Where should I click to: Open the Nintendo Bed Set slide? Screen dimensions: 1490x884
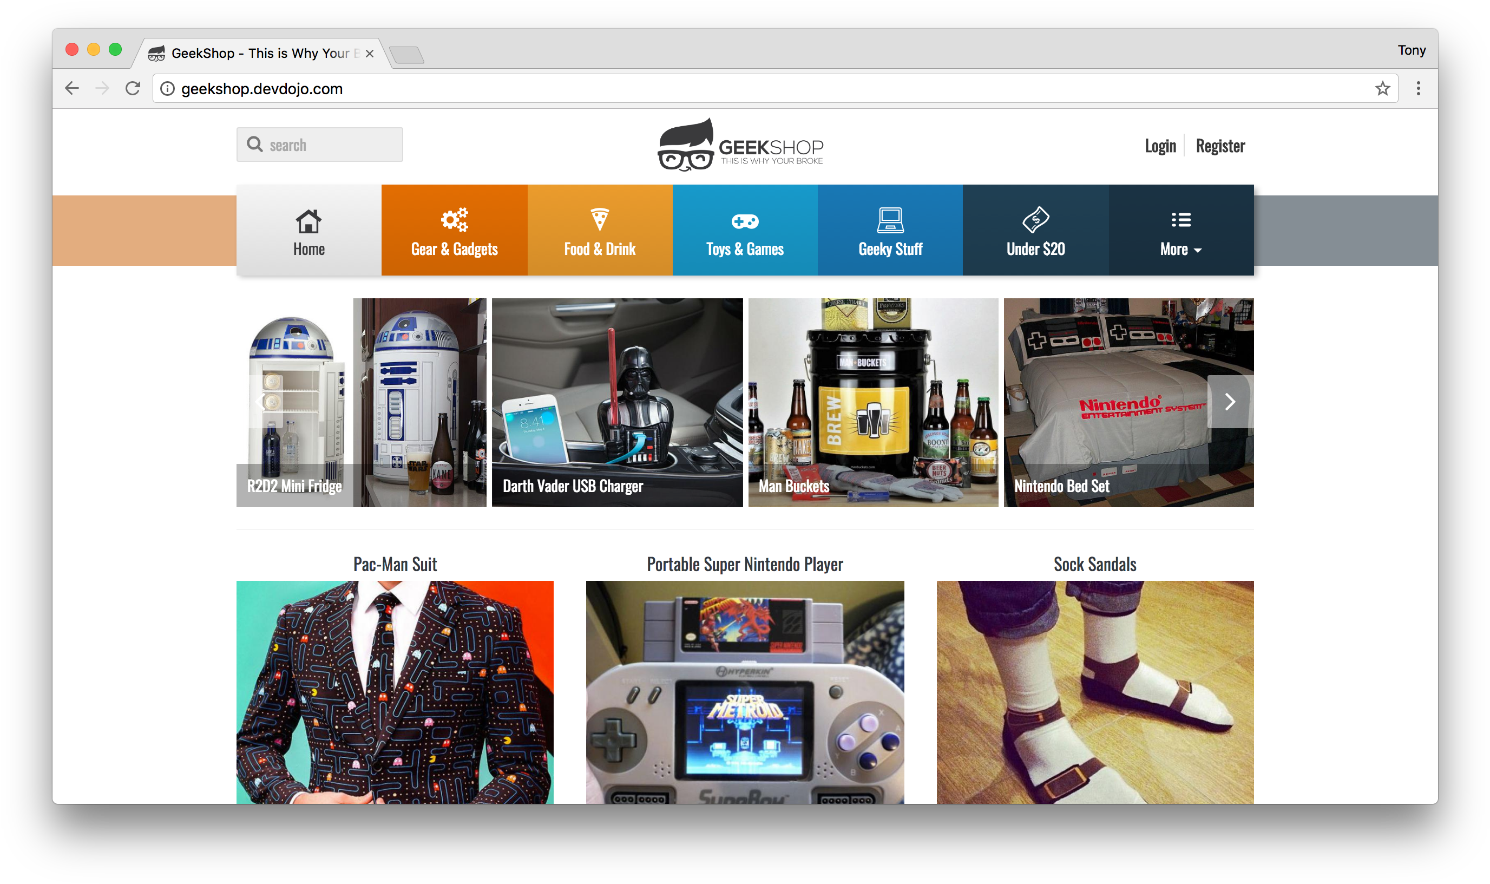click(x=1128, y=403)
